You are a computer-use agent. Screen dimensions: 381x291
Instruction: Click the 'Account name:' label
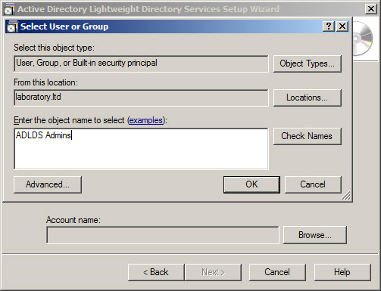pyautogui.click(x=73, y=220)
